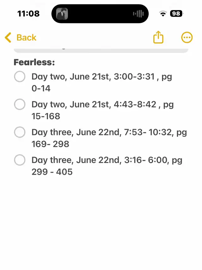Tap the Wi-Fi status icon

163,13
